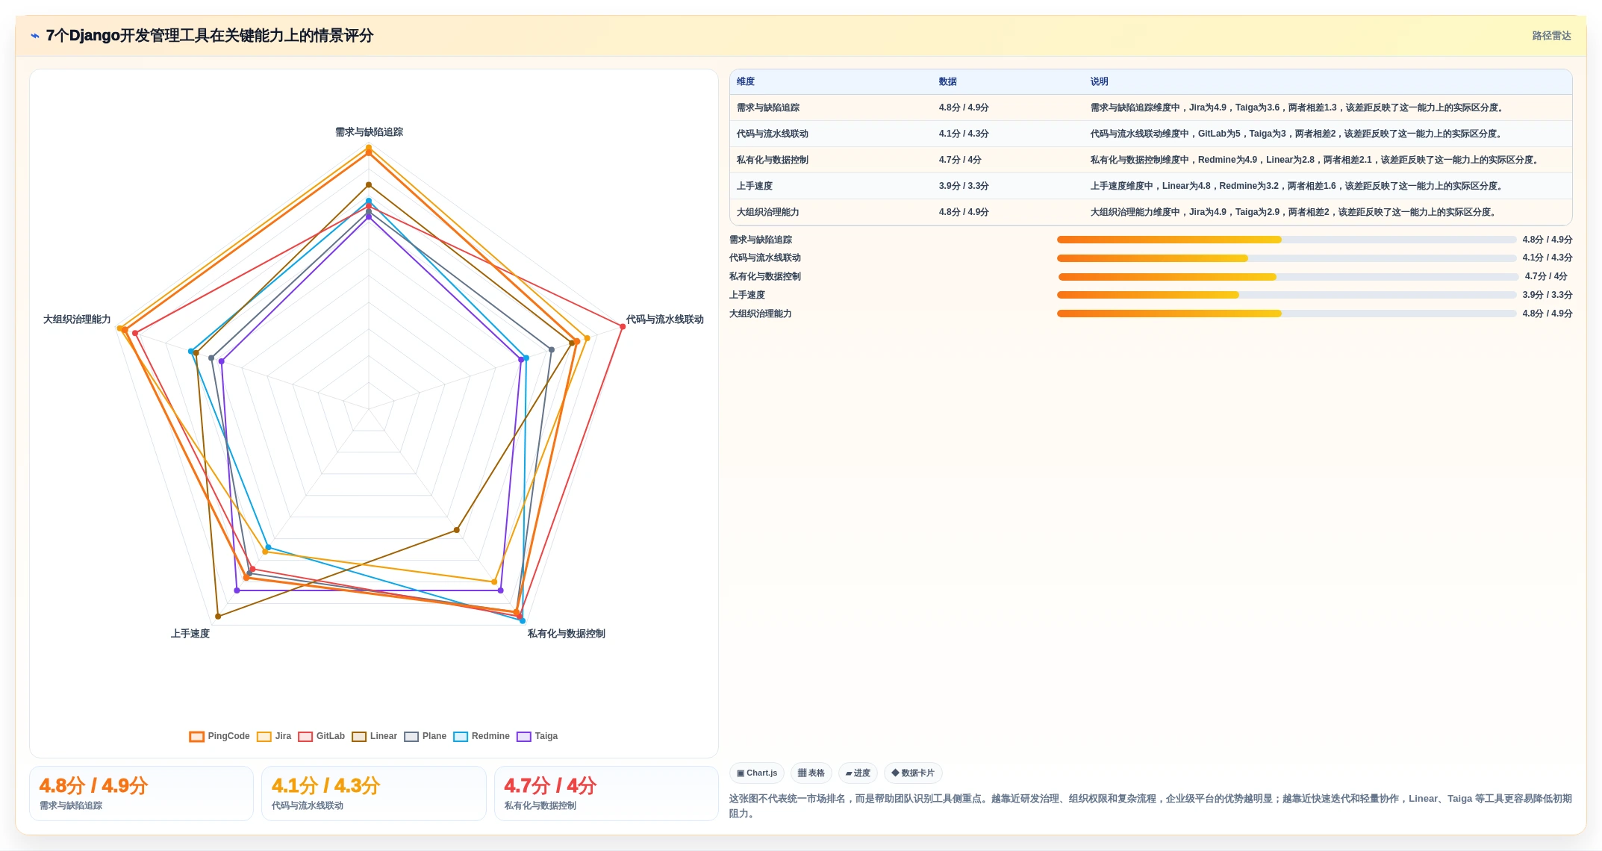Click the 私有化与数据控制 progress bar

[x=1288, y=277]
